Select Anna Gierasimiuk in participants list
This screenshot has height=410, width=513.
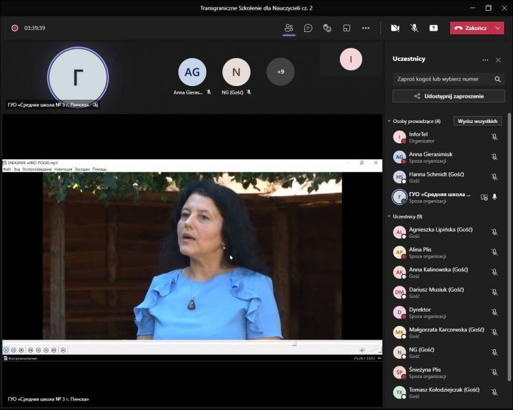click(x=431, y=157)
